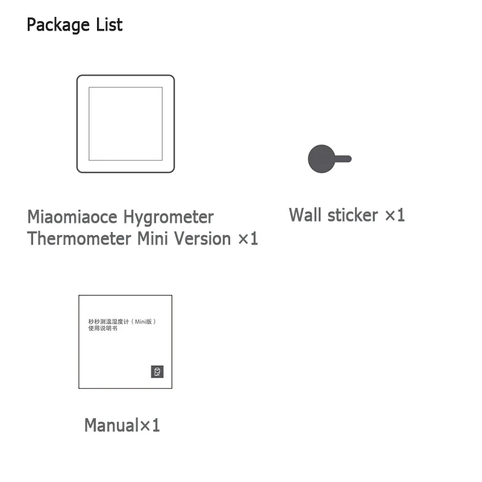The image size is (482, 482).
Task: Click the manual booklet illustration
Action: [125, 342]
